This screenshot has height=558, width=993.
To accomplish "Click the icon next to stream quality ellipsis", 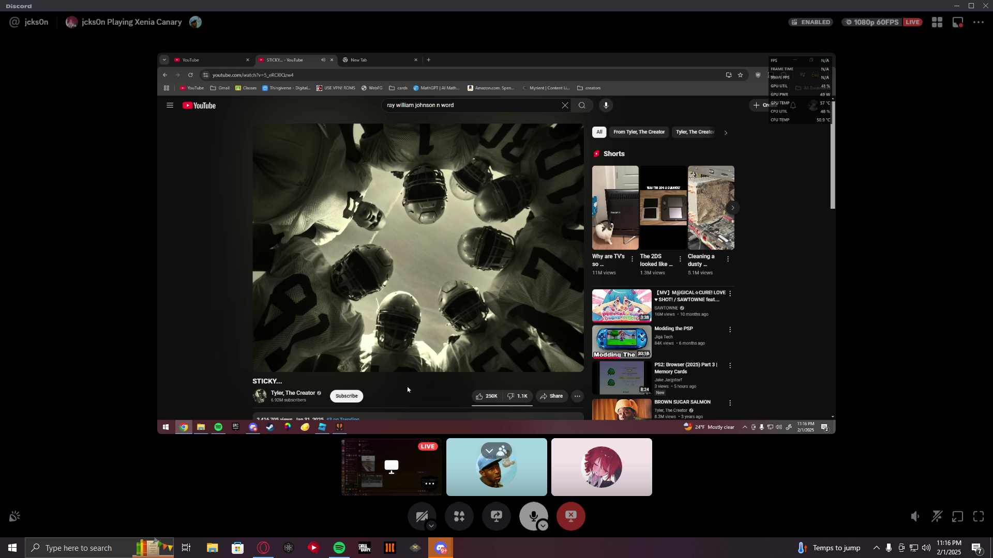I will tap(958, 22).
